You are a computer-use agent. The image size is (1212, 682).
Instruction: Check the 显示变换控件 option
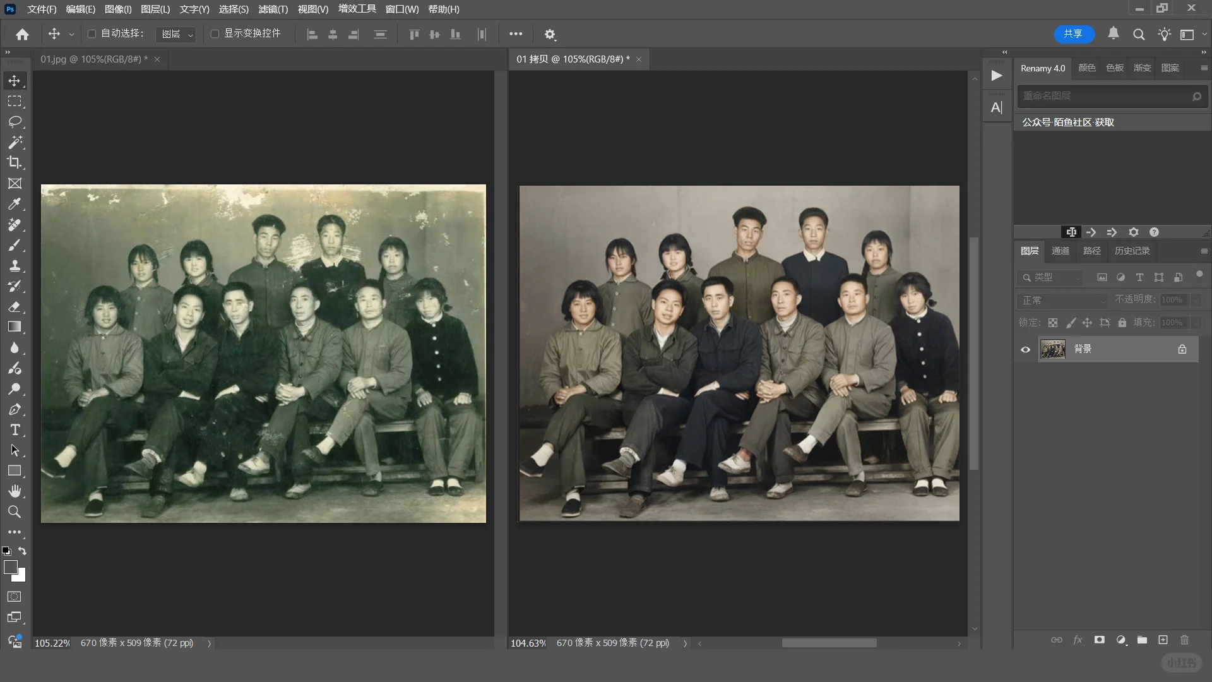tap(215, 33)
